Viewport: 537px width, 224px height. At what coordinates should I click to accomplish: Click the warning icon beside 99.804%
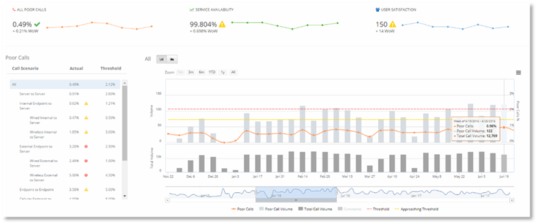pos(222,24)
